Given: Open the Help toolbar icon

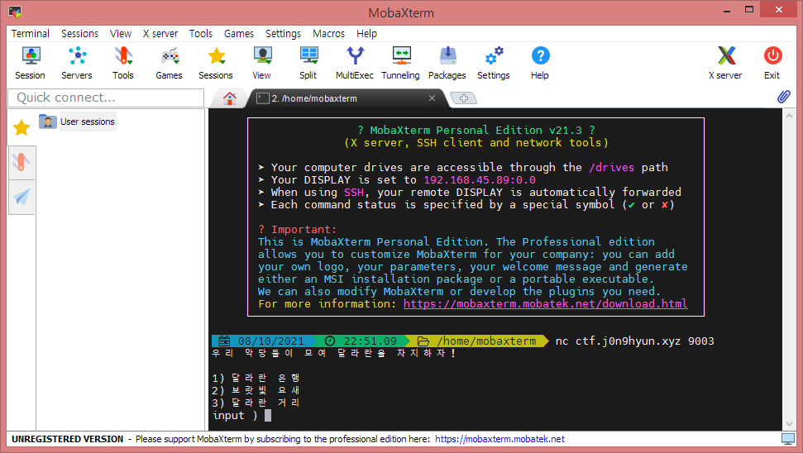Looking at the screenshot, I should coord(540,64).
